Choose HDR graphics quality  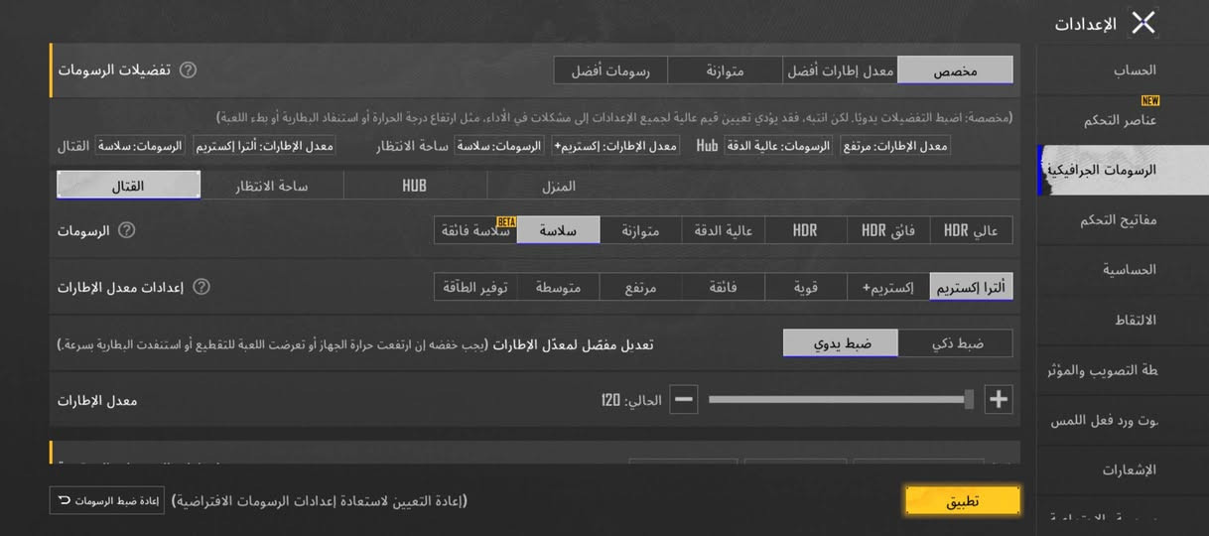[806, 230]
